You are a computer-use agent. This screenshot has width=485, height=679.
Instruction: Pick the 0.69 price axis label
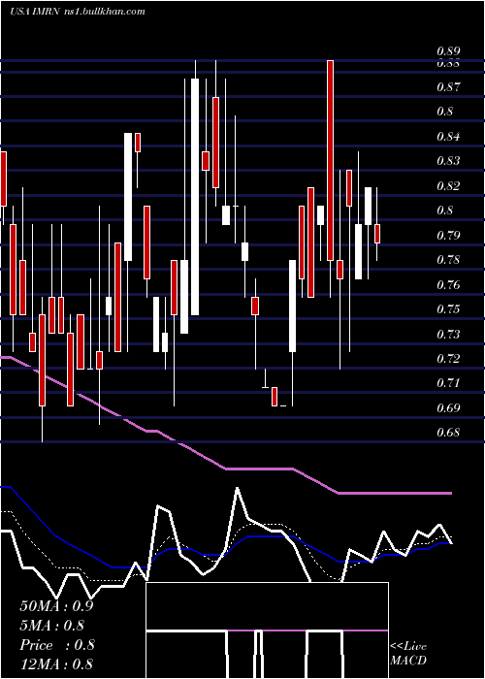pos(448,408)
